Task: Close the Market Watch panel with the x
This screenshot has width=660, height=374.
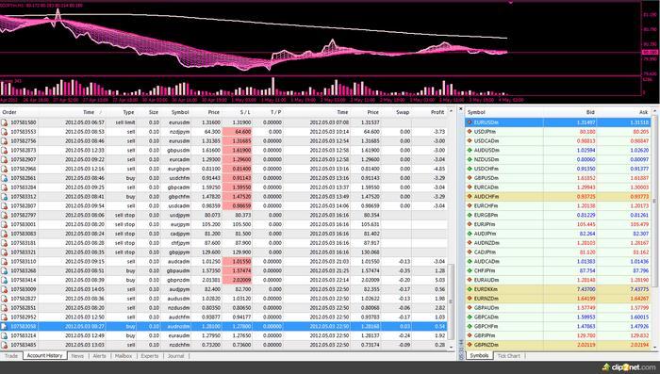Action: point(460,109)
